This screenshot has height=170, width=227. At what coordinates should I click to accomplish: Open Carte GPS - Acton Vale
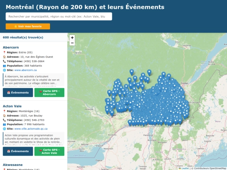(x=49, y=151)
